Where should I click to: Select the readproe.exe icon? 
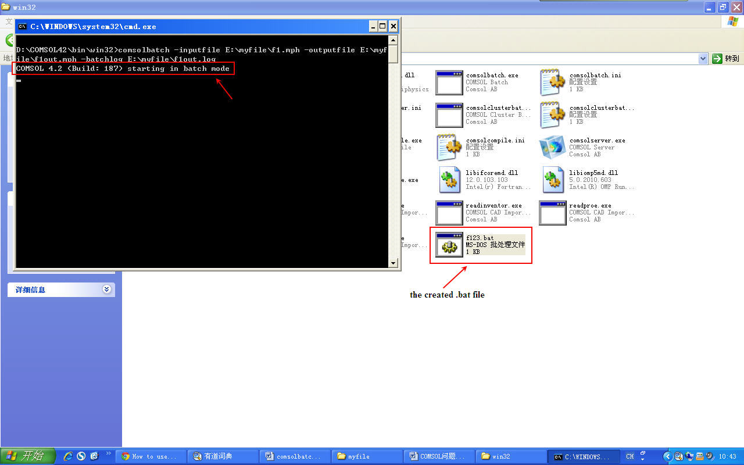[x=552, y=213]
